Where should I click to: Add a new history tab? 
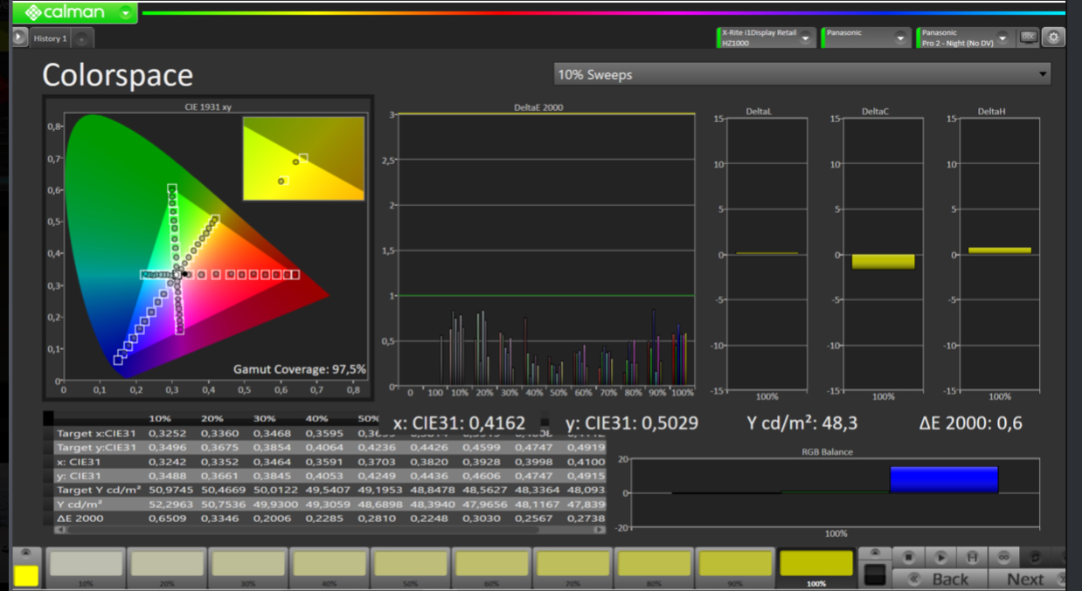tap(81, 38)
